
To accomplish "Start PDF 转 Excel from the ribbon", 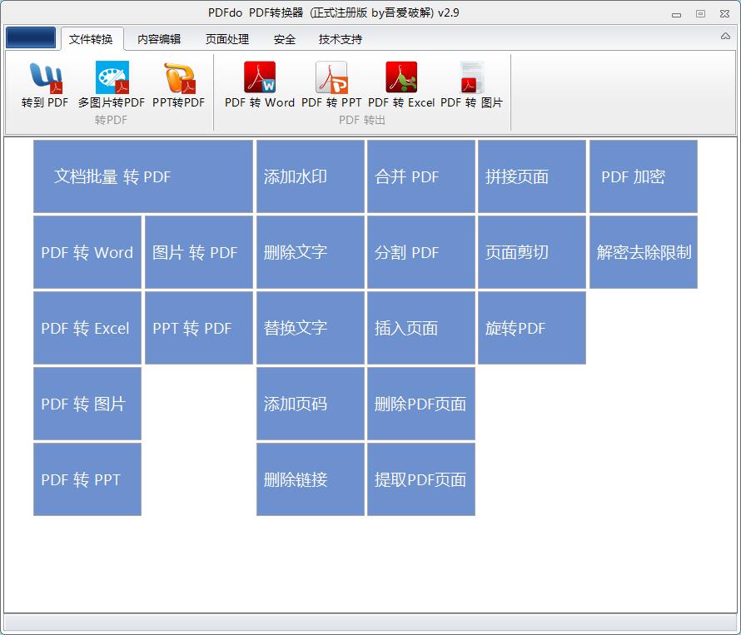I will tap(401, 85).
